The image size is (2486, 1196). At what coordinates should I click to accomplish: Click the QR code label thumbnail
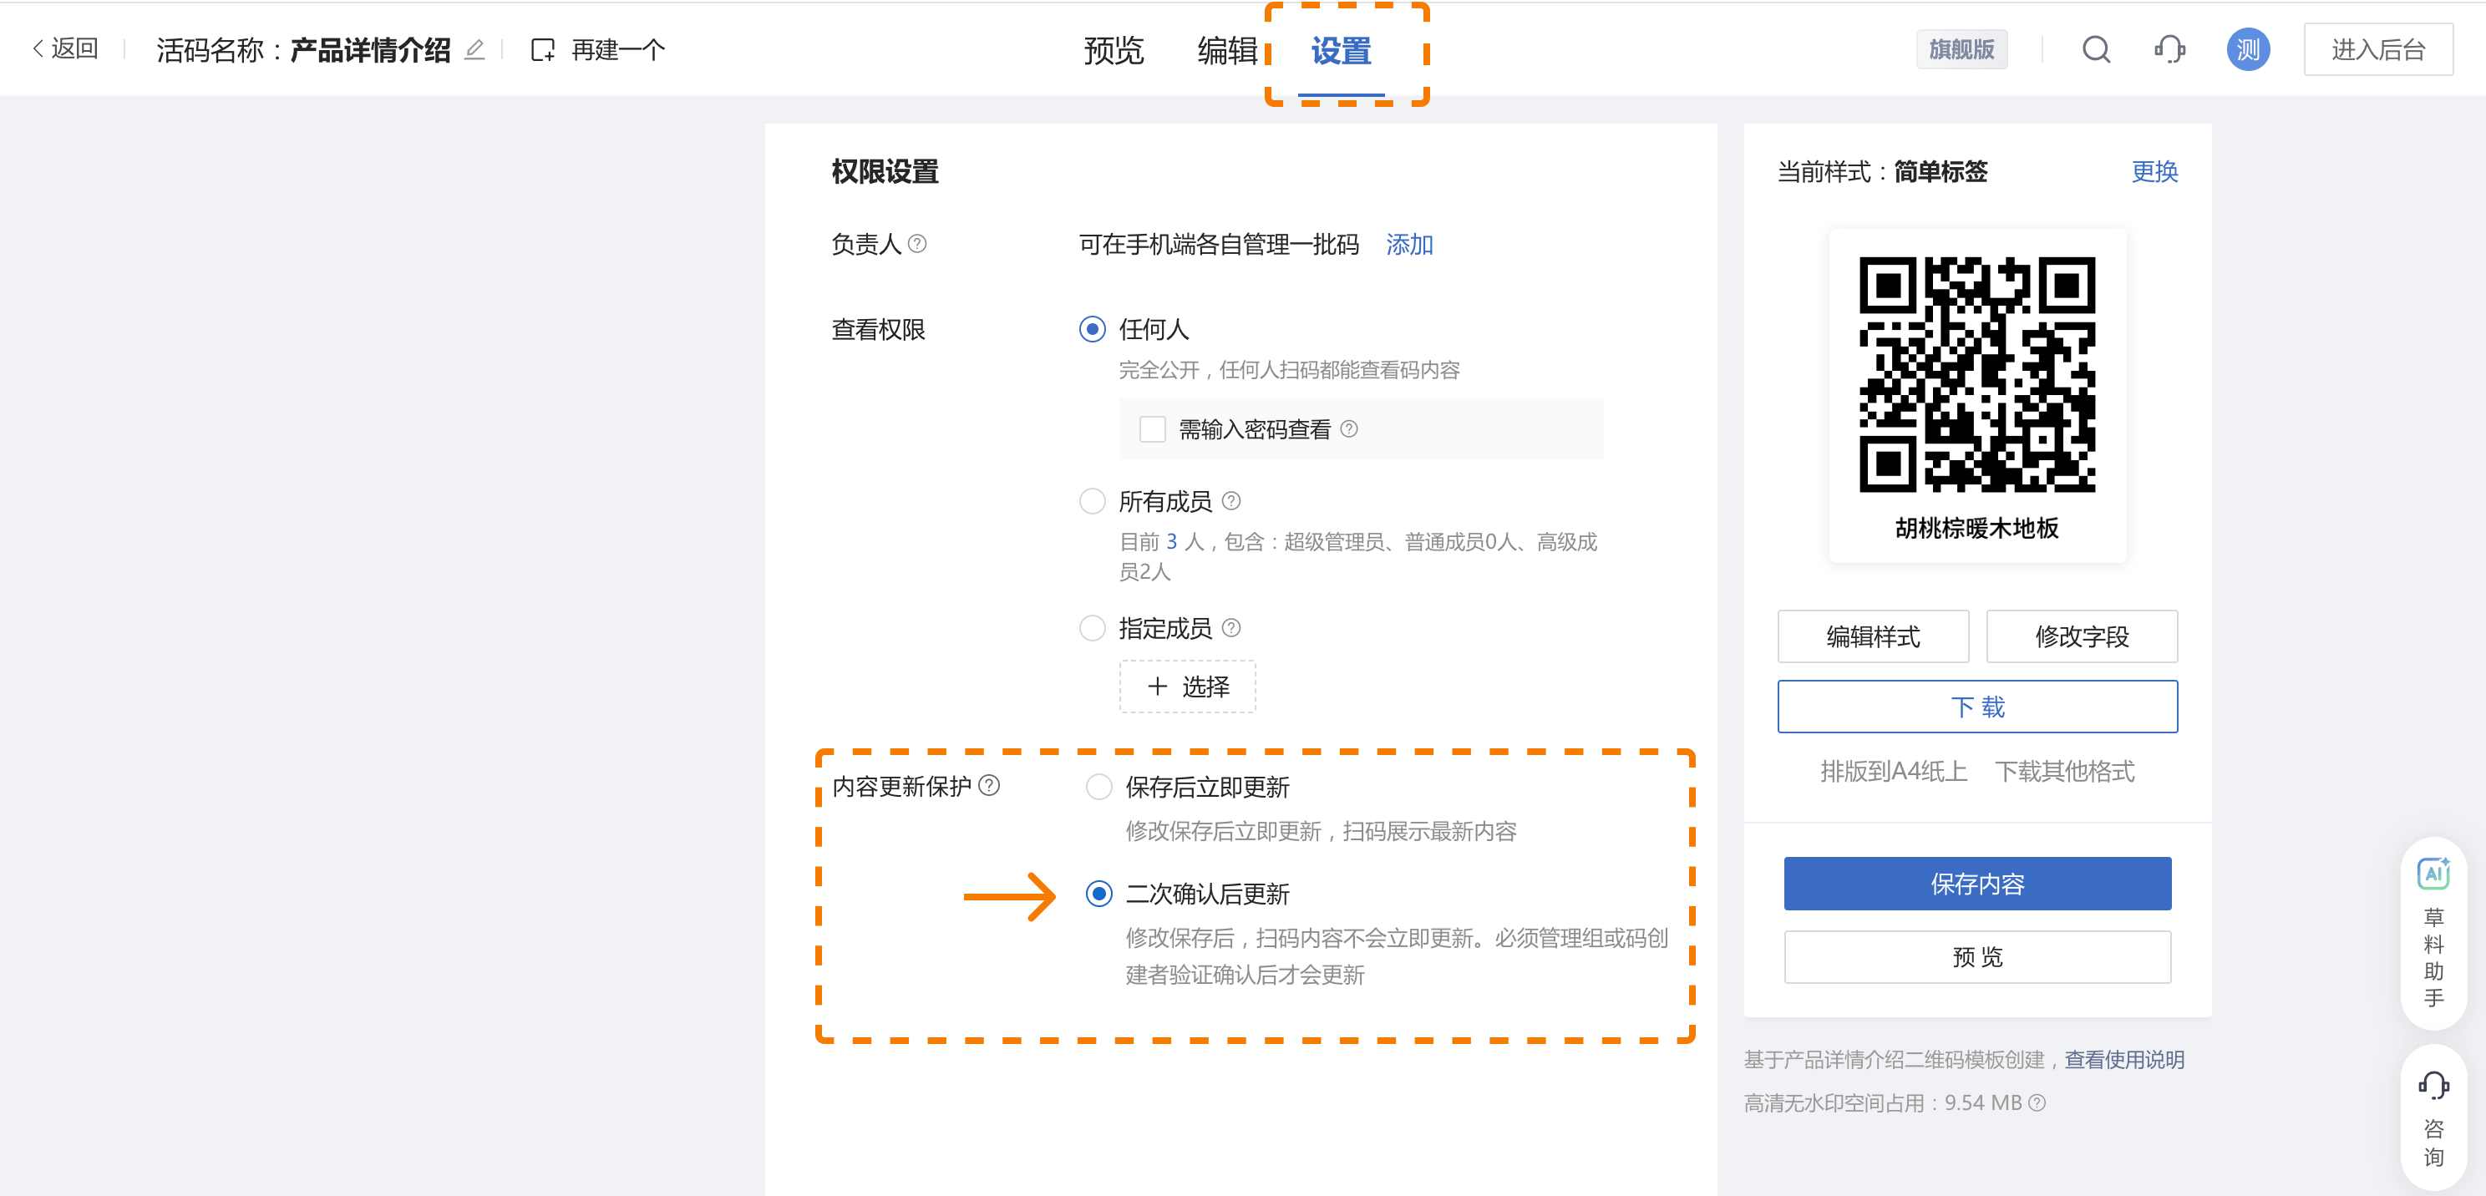(1976, 395)
